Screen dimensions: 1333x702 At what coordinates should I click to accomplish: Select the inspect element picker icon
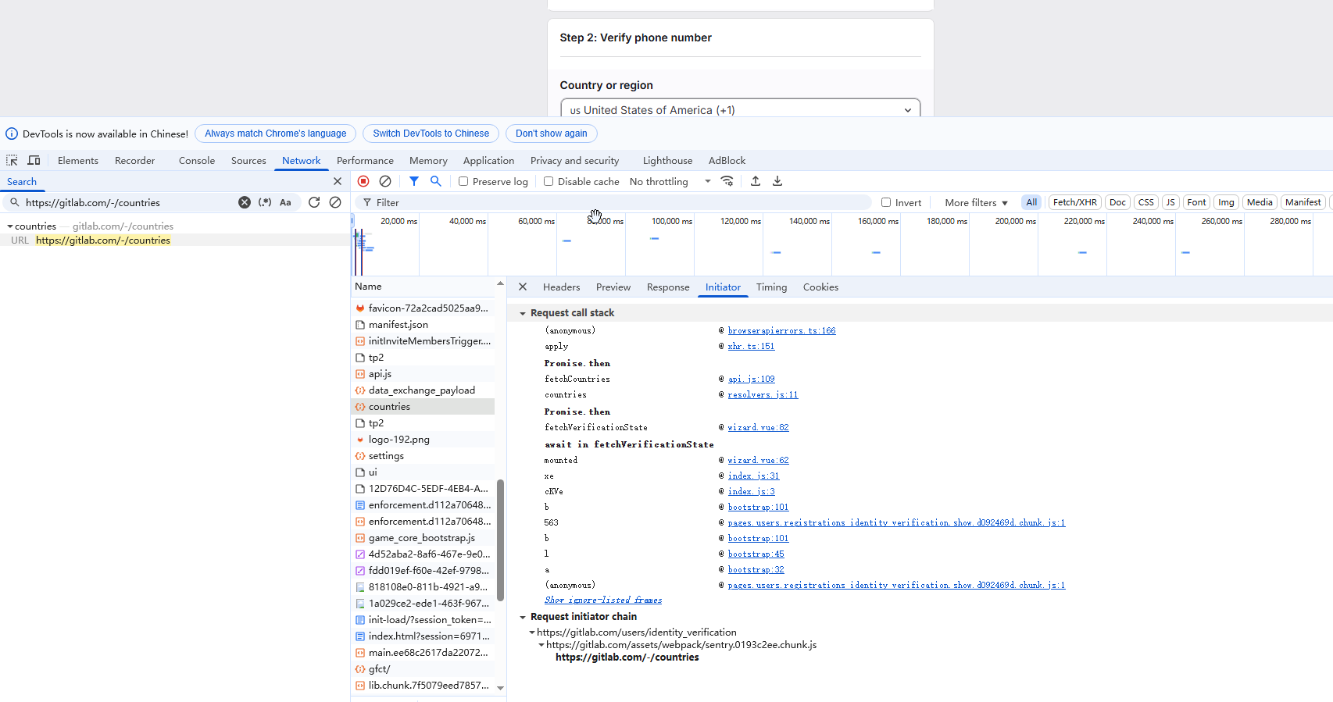pyautogui.click(x=12, y=160)
